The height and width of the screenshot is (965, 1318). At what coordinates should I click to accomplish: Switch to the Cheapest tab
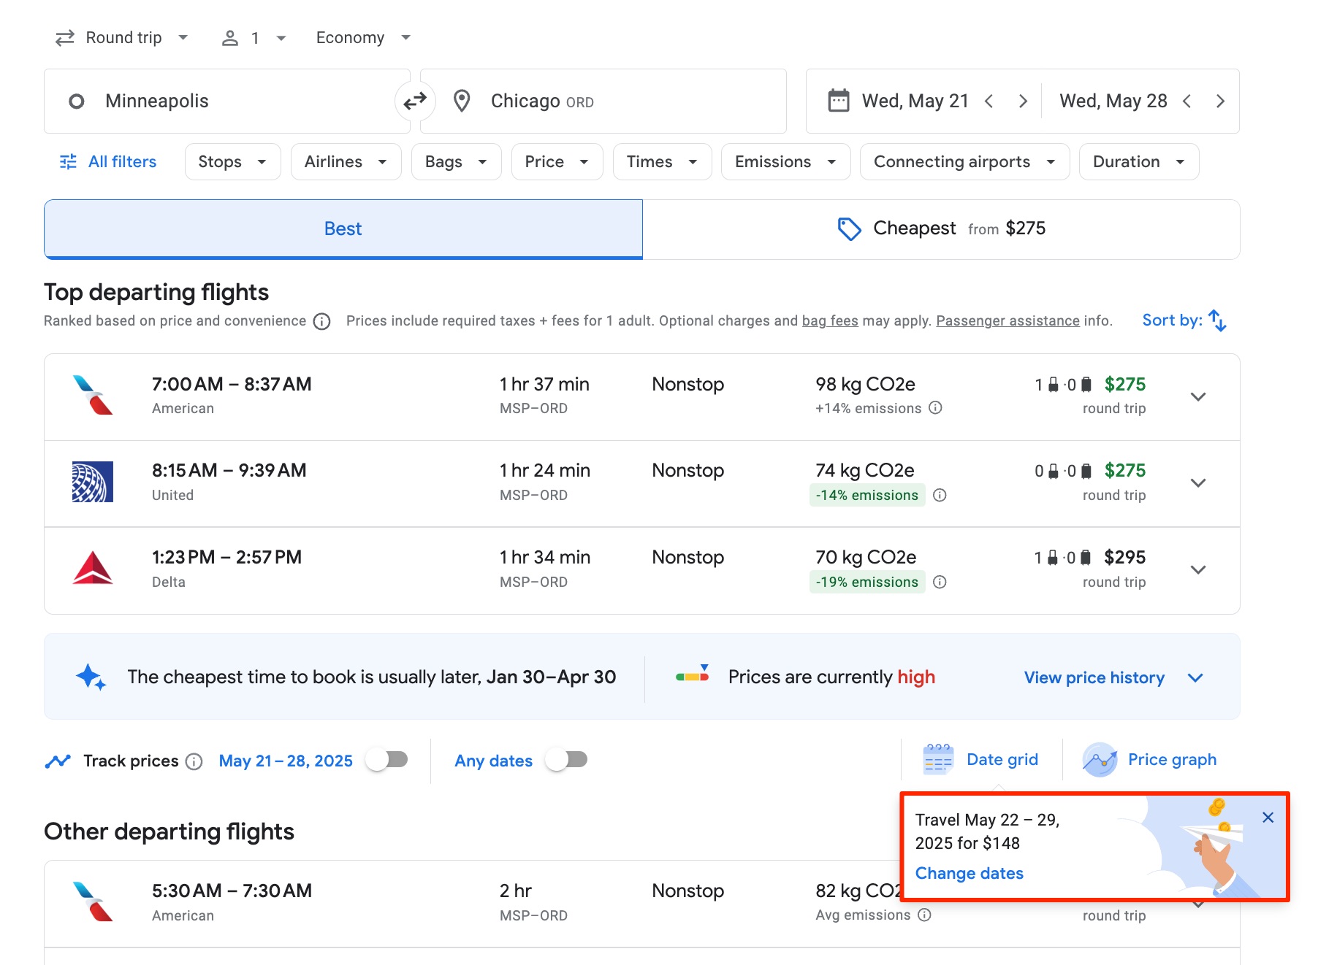(x=941, y=228)
